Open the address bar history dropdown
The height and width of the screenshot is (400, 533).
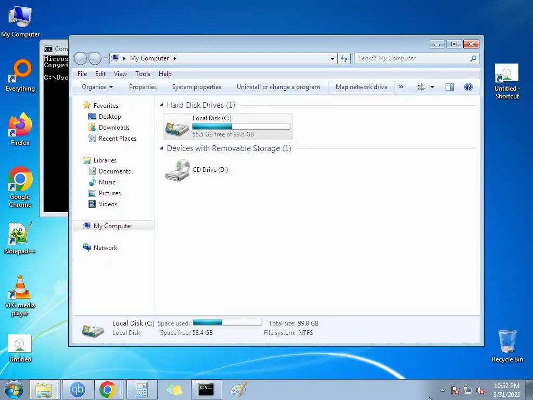click(x=332, y=58)
